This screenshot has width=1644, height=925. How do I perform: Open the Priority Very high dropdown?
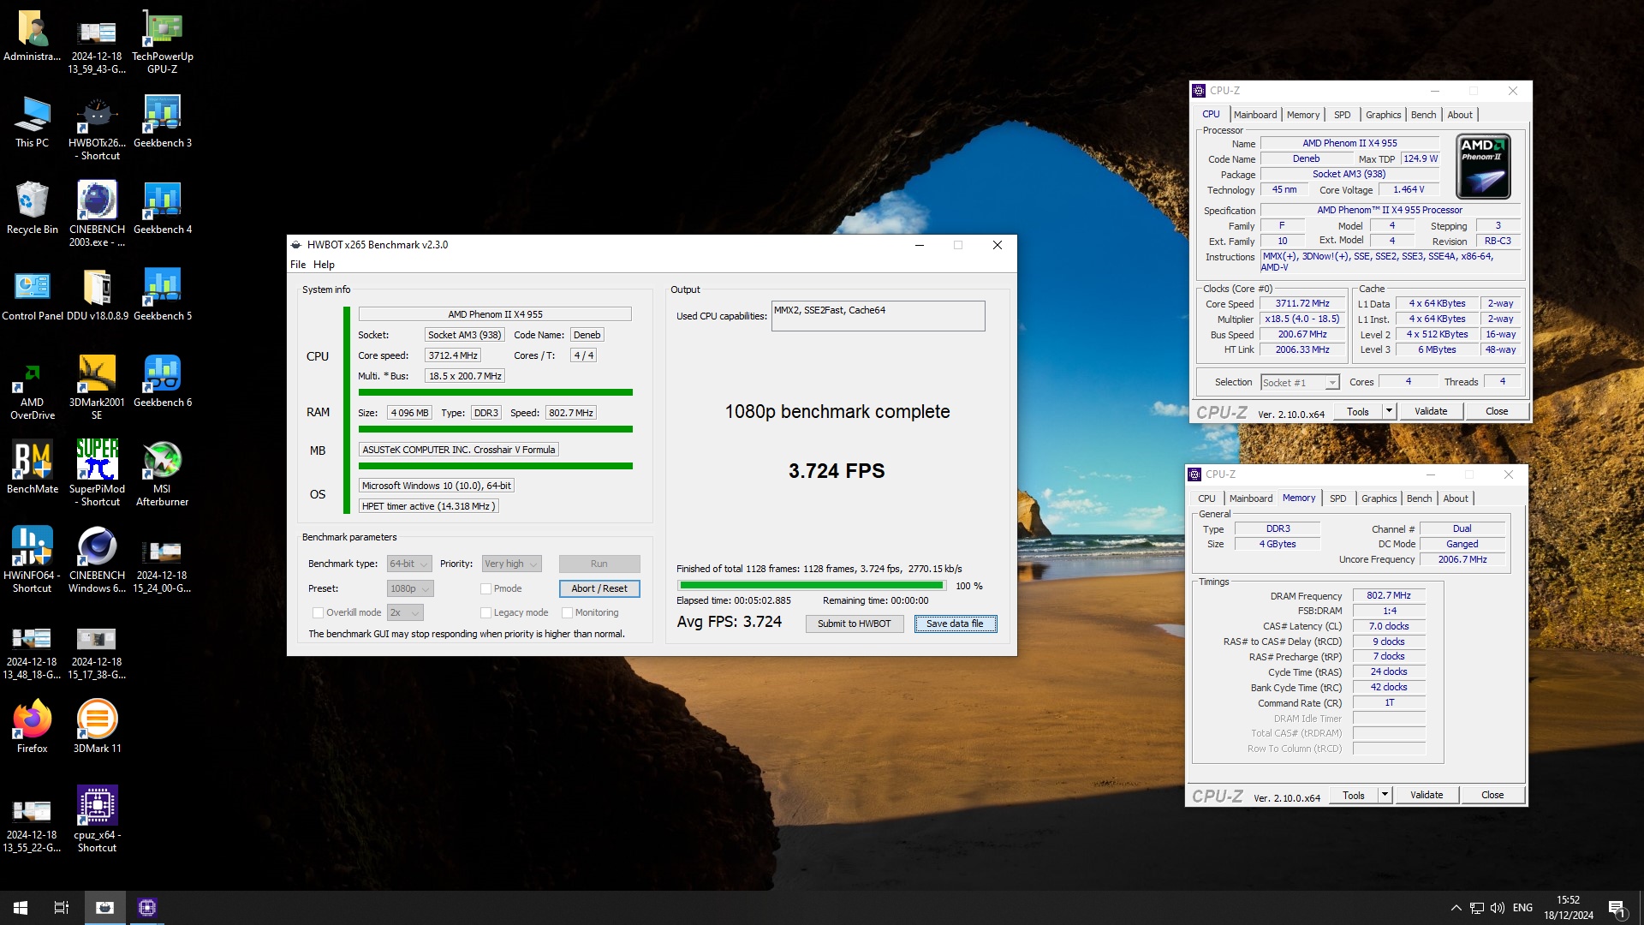[x=512, y=564]
